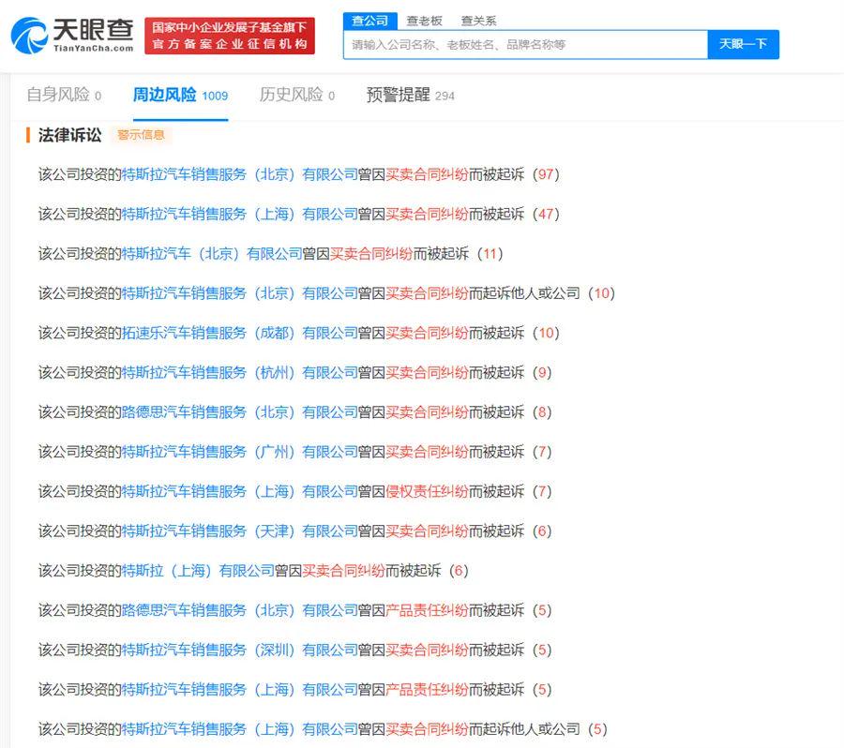Click the 天眼查 logo
The width and height of the screenshot is (844, 748).
click(72, 35)
